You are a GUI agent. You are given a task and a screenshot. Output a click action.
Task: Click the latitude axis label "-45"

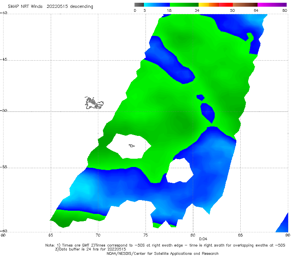click(x=4, y=59)
